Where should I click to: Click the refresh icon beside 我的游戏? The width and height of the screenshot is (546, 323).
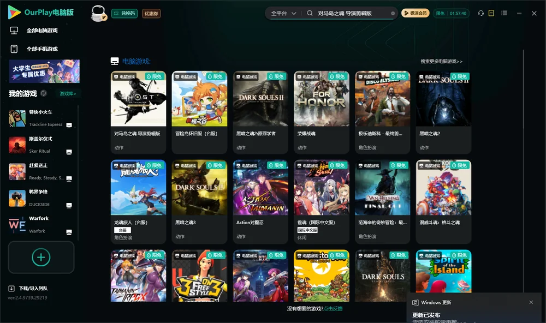44,93
